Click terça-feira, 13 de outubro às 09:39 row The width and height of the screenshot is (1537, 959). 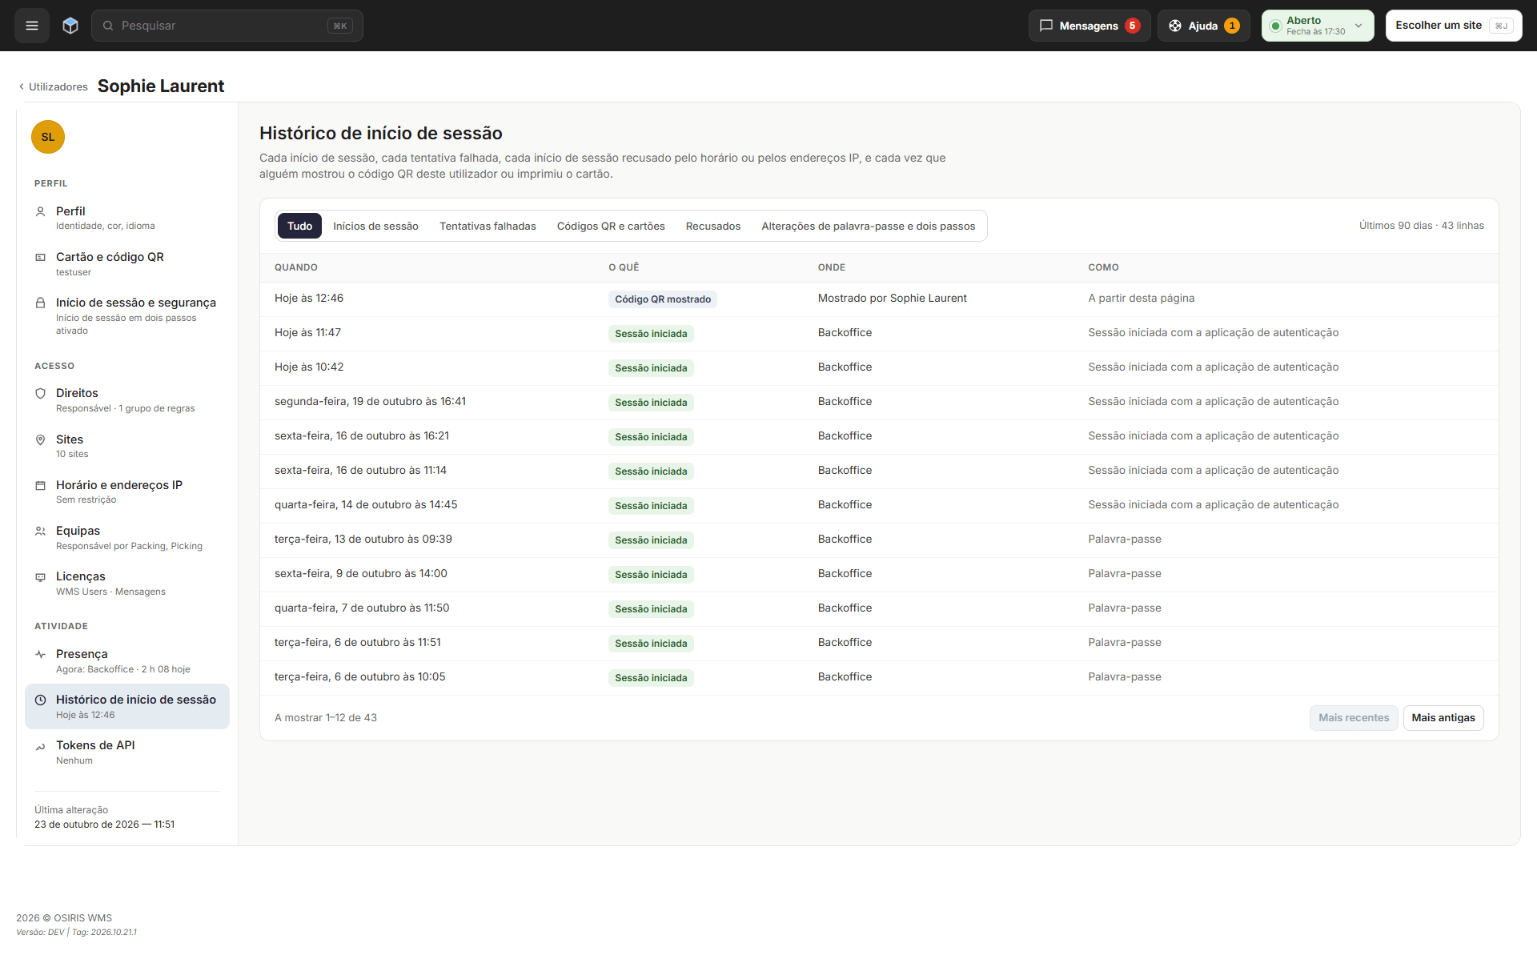[879, 540]
